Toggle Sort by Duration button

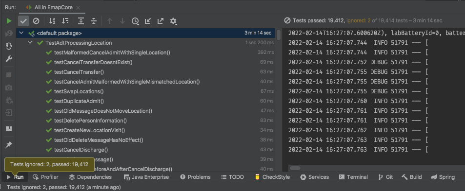[x=65, y=21]
